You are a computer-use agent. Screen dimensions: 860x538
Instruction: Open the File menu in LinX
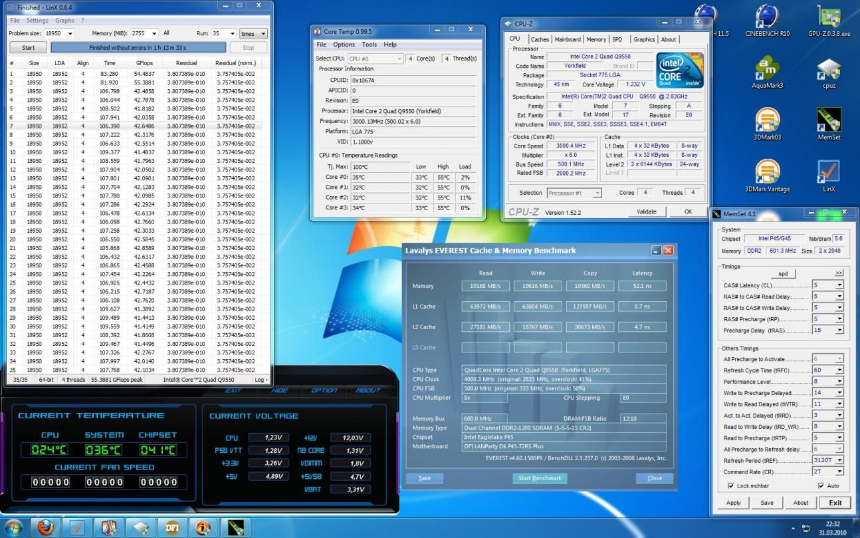pos(15,21)
